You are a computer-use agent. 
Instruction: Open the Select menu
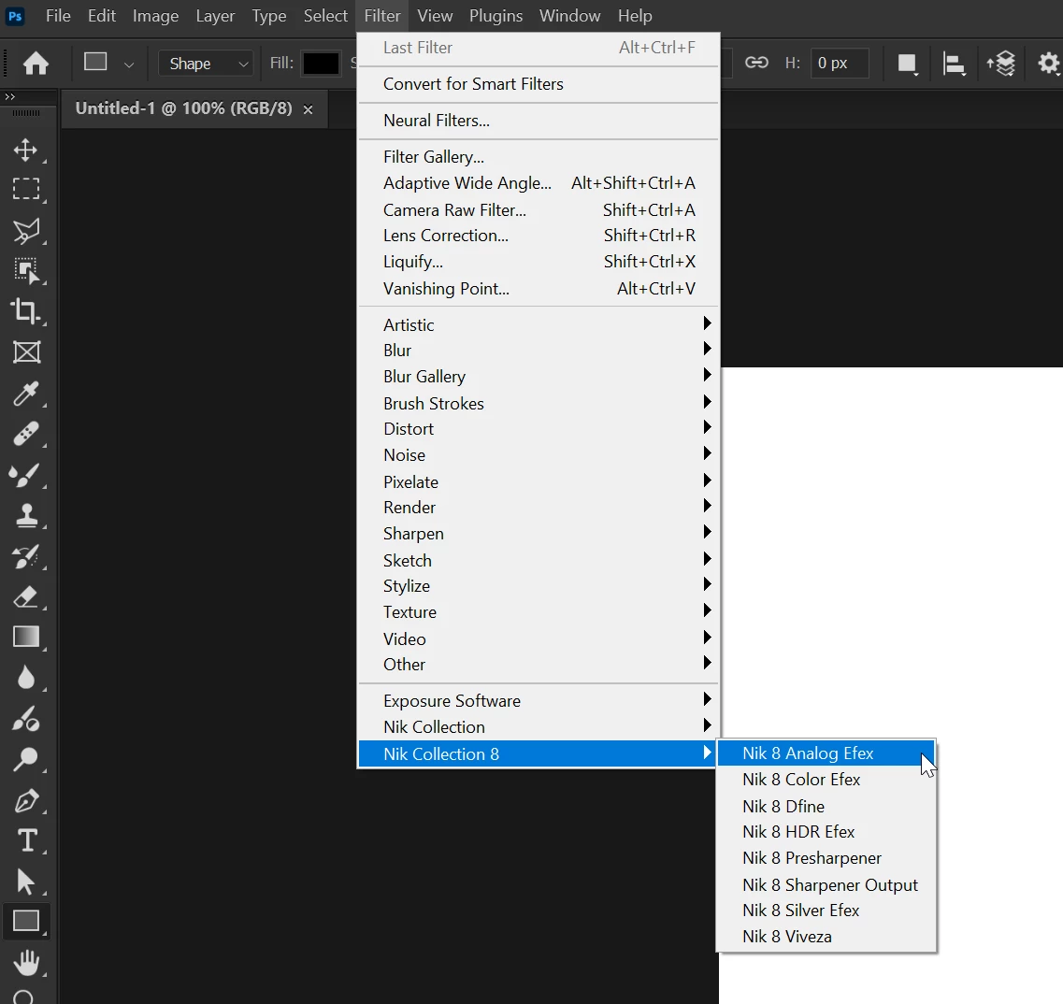[x=325, y=16]
